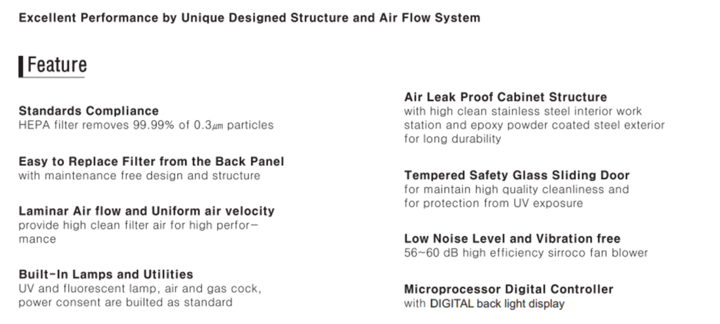This screenshot has height=324, width=720.
Task: Select "Easy to Replace Filter" heading
Action: point(151,161)
